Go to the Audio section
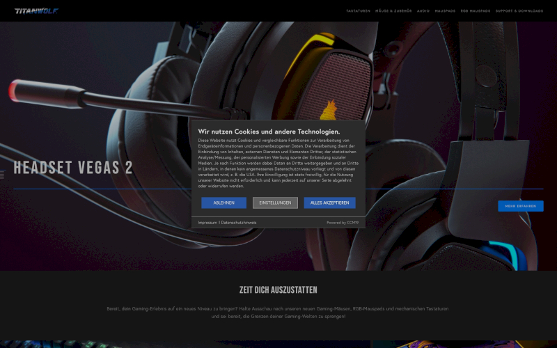 [x=423, y=11]
